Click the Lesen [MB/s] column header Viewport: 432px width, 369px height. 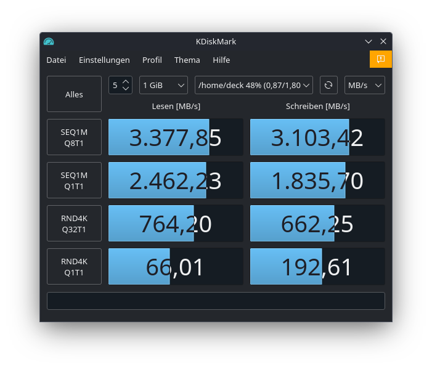(176, 107)
